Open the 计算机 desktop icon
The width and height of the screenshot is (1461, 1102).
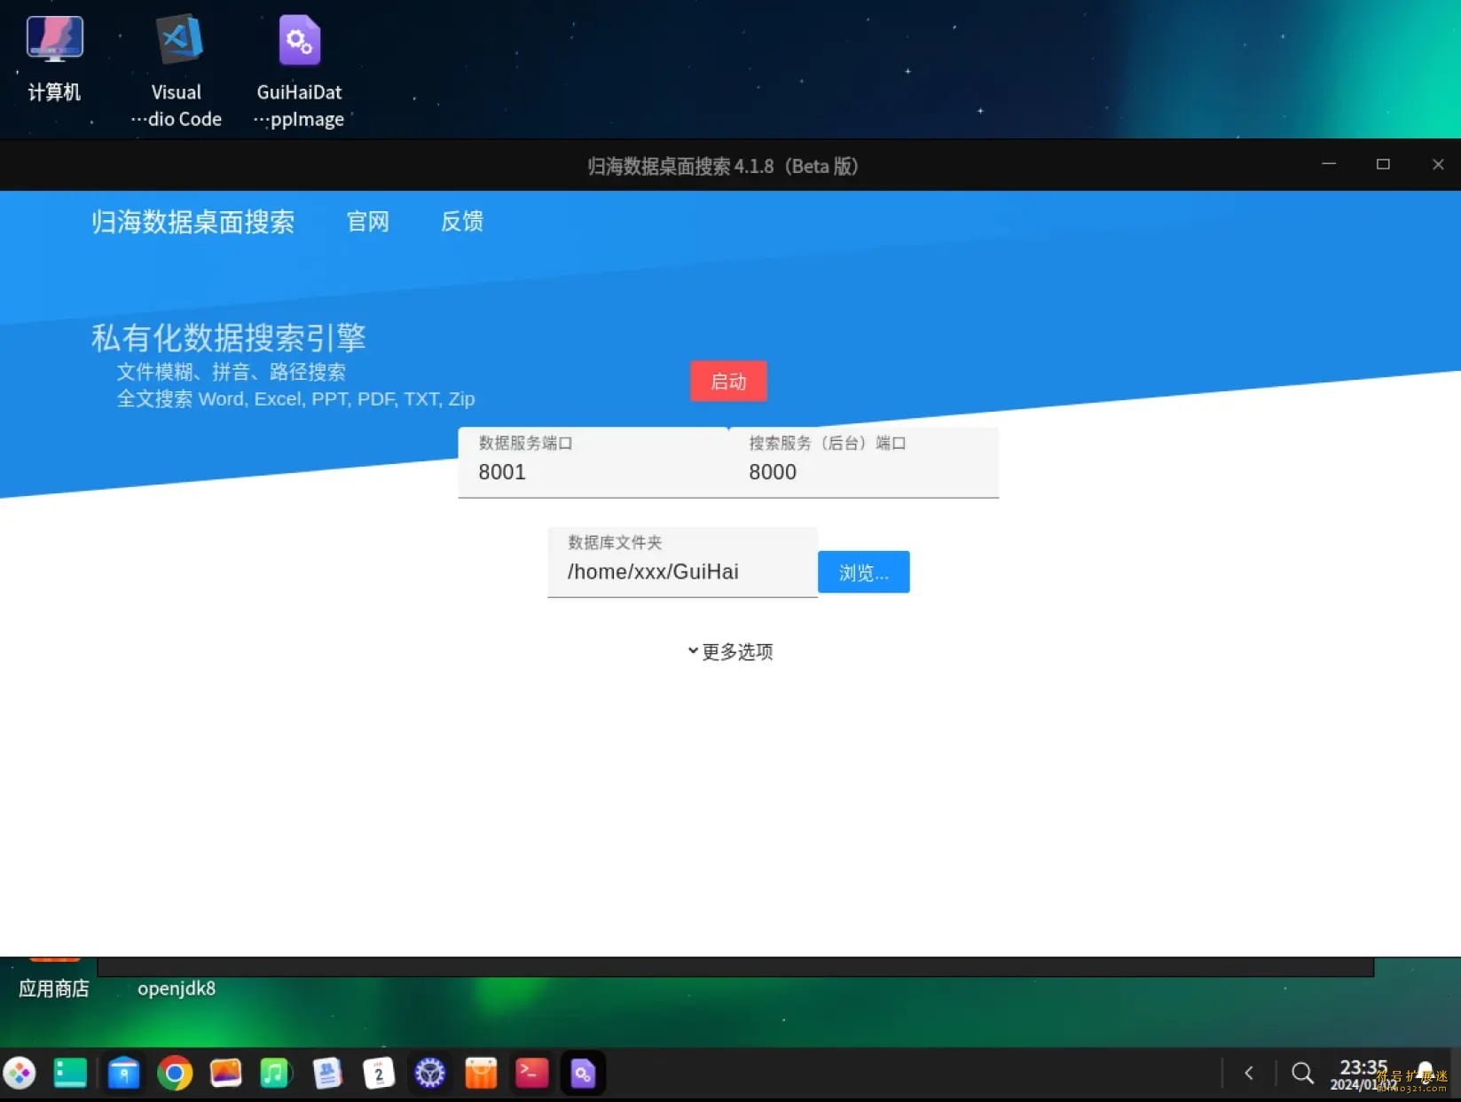point(54,59)
